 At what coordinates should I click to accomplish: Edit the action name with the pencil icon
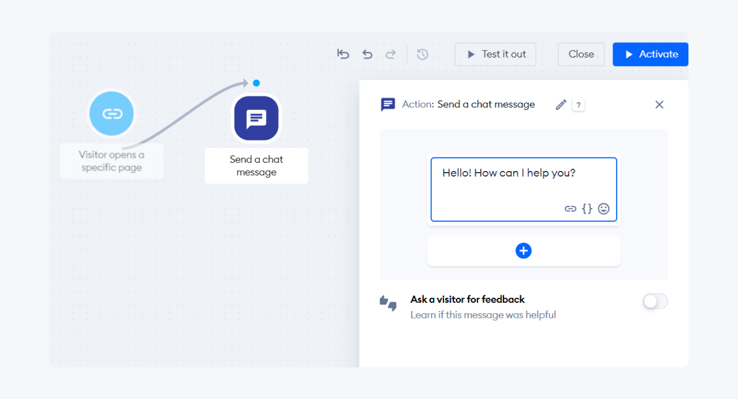(561, 105)
